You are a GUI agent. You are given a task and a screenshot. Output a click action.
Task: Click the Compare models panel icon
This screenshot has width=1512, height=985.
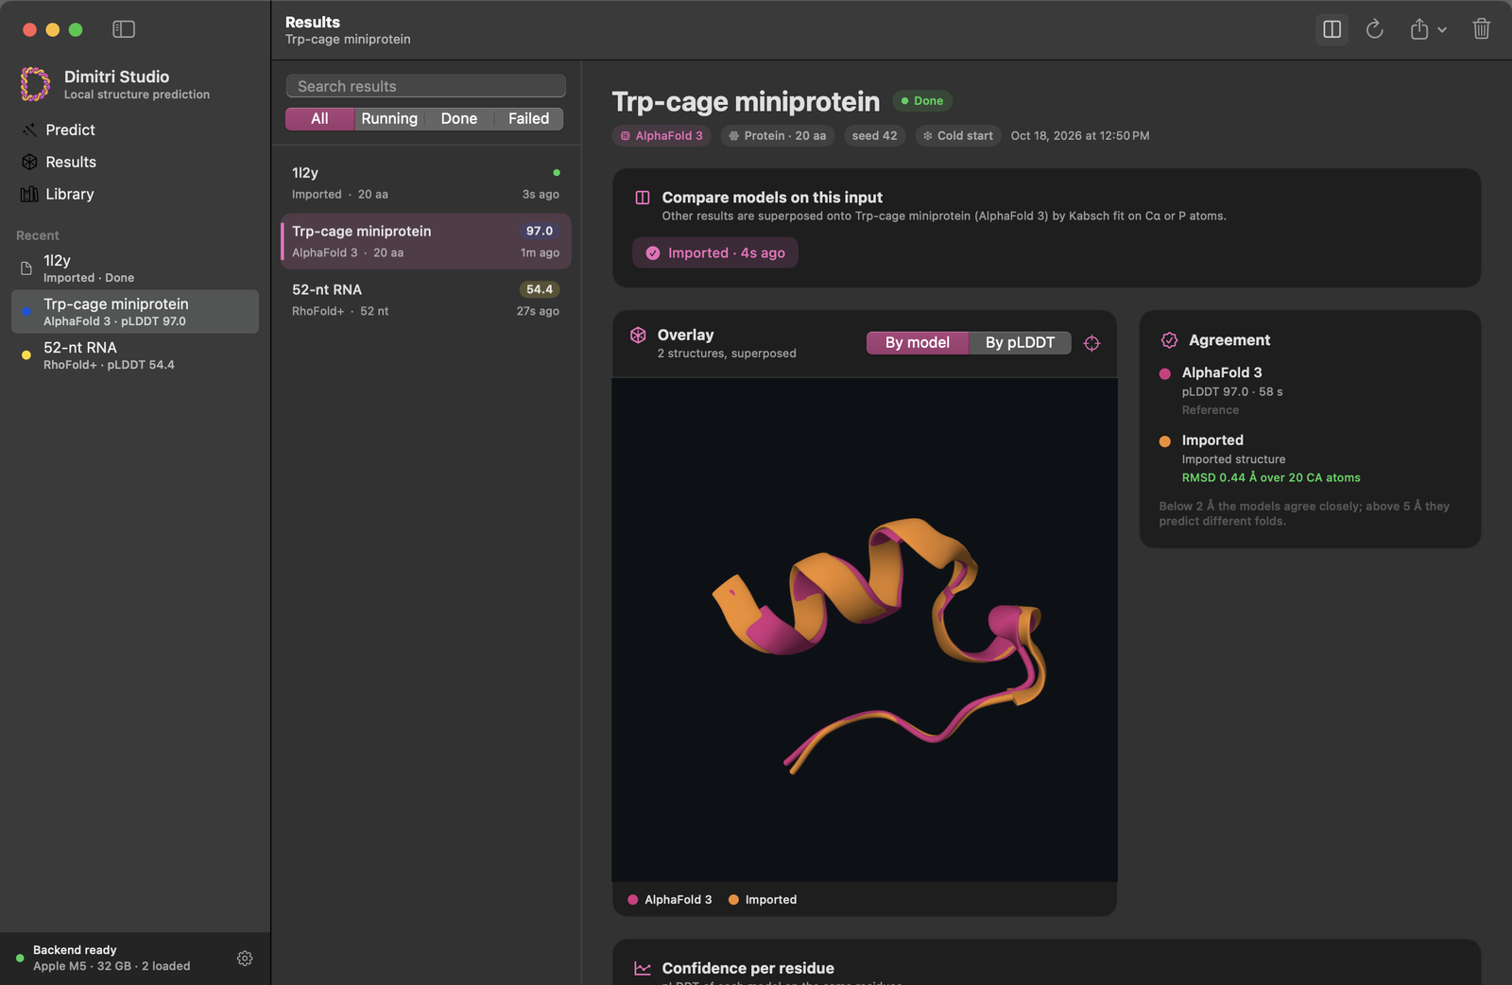(x=643, y=198)
